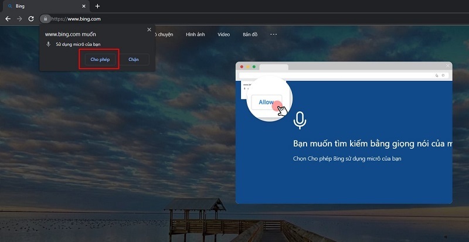Click the browser Back arrow
This screenshot has height=242, width=469.
[x=8, y=19]
